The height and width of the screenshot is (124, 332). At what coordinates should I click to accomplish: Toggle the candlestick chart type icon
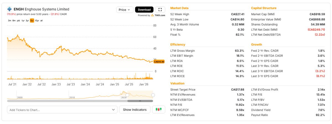click(159, 110)
